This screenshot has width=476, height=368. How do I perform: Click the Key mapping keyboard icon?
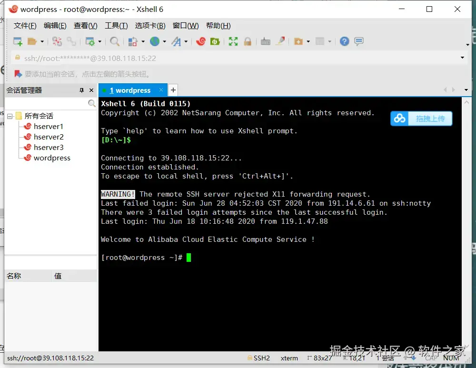click(x=265, y=41)
